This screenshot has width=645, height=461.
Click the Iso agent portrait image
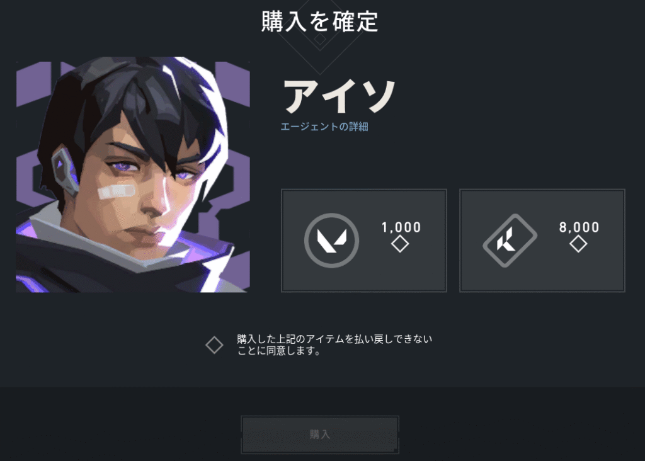[133, 175]
